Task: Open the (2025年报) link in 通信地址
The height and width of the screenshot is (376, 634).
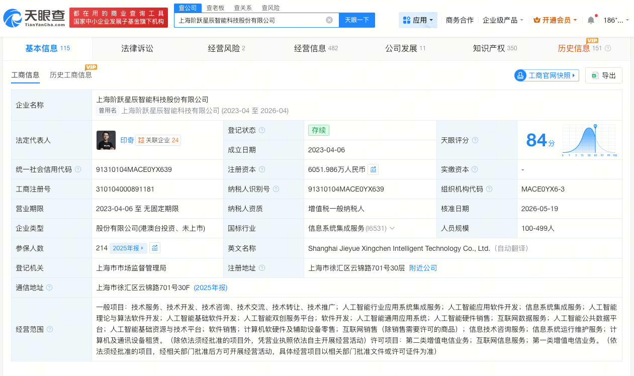Action: point(211,288)
